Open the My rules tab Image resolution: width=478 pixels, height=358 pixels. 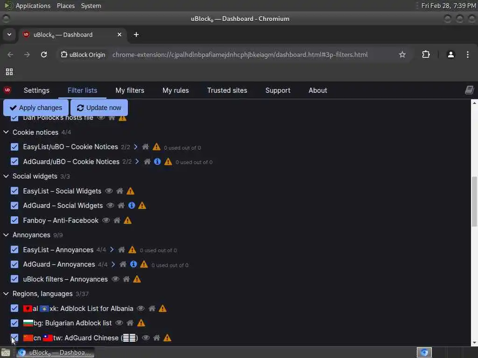[x=176, y=90]
